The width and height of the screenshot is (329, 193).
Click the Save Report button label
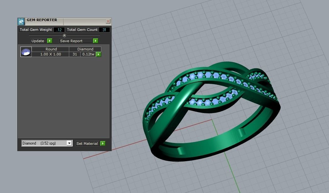tap(76, 41)
